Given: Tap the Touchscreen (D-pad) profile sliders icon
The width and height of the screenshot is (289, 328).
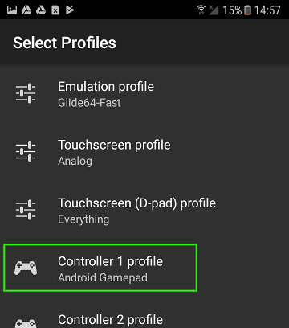Looking at the screenshot, I should coord(26,210).
